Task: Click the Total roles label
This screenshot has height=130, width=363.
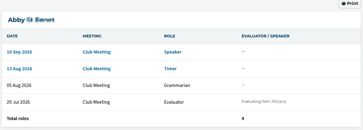Action: 18,119
